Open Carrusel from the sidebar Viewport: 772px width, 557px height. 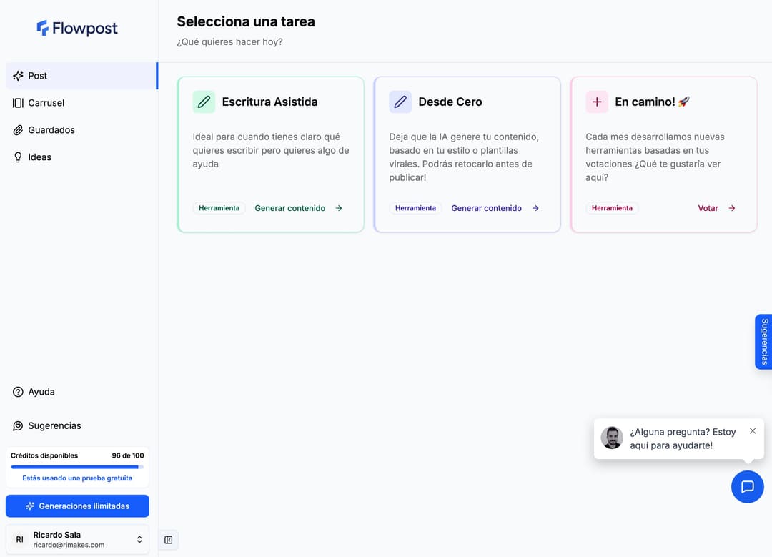tap(46, 103)
